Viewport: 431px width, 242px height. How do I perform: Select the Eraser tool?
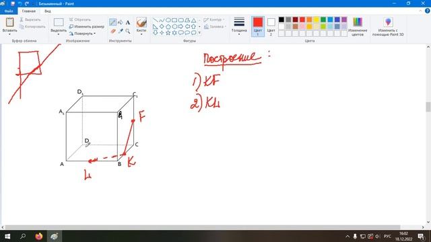point(113,31)
